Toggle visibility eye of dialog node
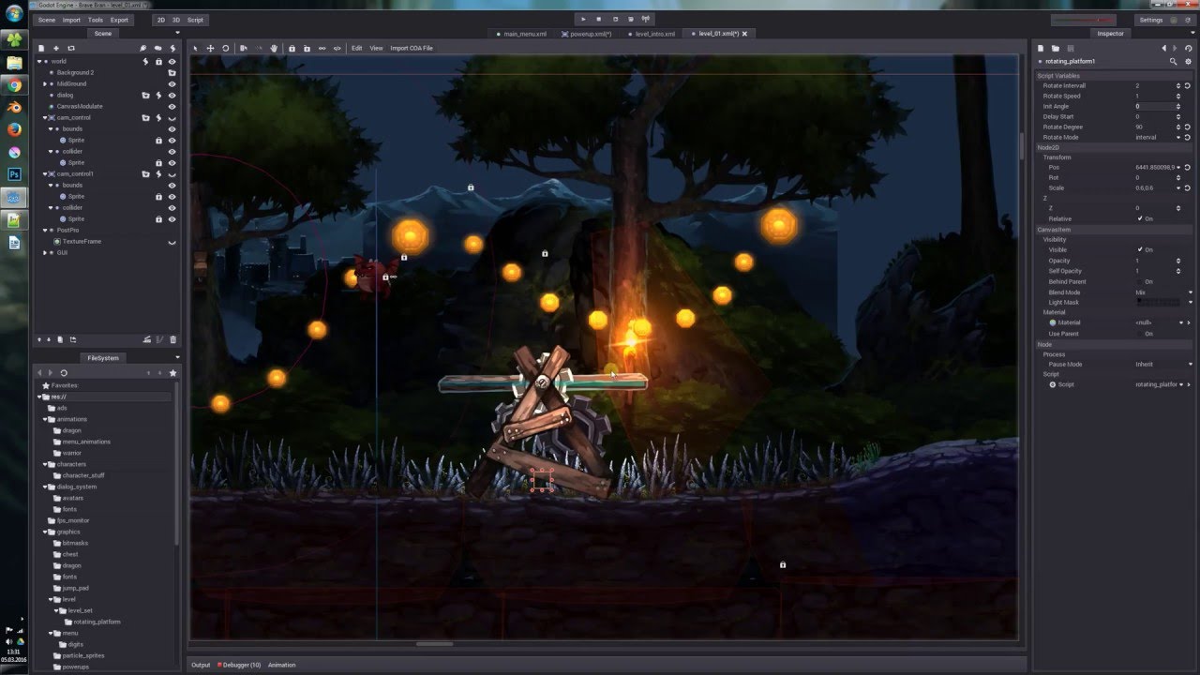1200x675 pixels. pos(172,95)
